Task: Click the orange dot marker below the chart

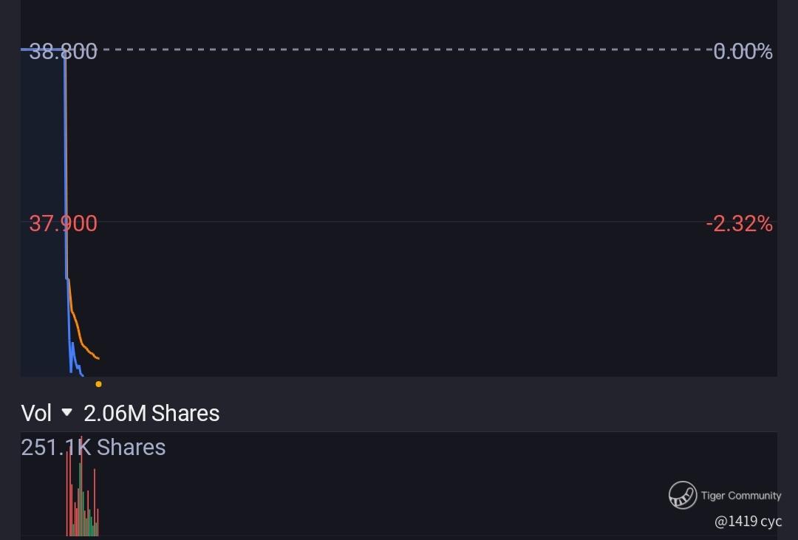Action: pyautogui.click(x=98, y=384)
